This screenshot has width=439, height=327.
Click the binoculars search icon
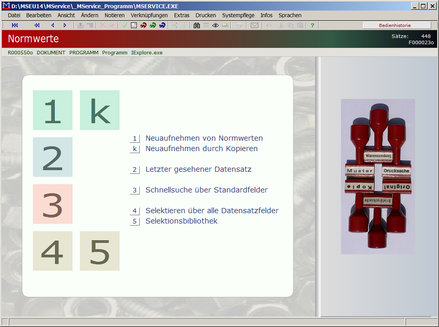197,25
